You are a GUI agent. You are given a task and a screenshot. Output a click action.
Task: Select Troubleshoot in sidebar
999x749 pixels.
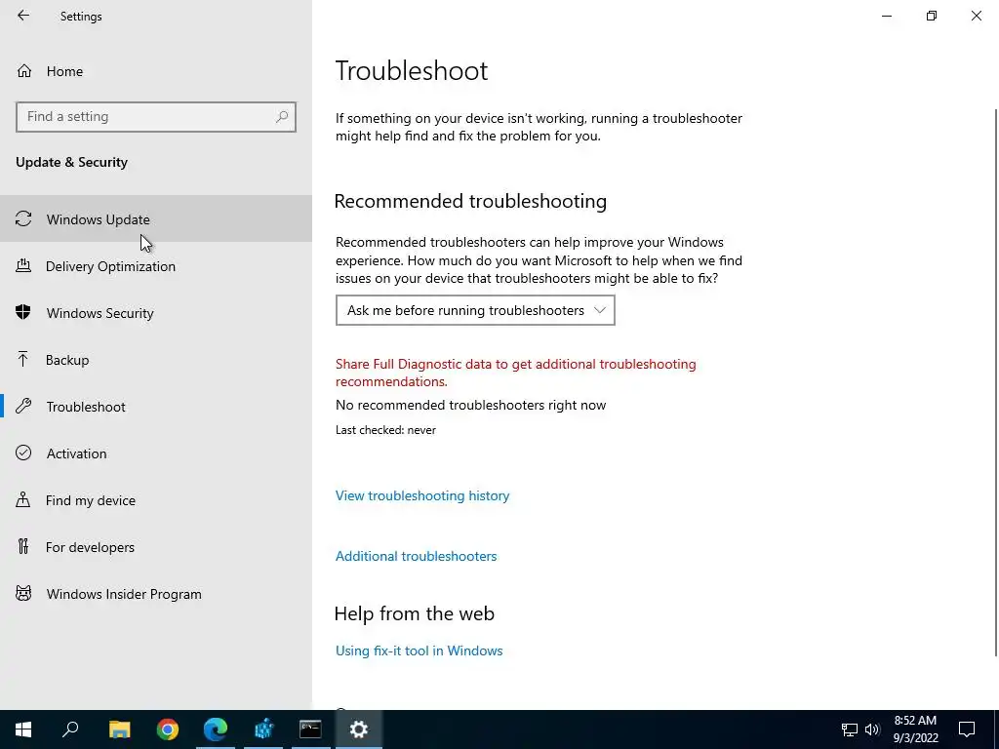click(x=156, y=407)
